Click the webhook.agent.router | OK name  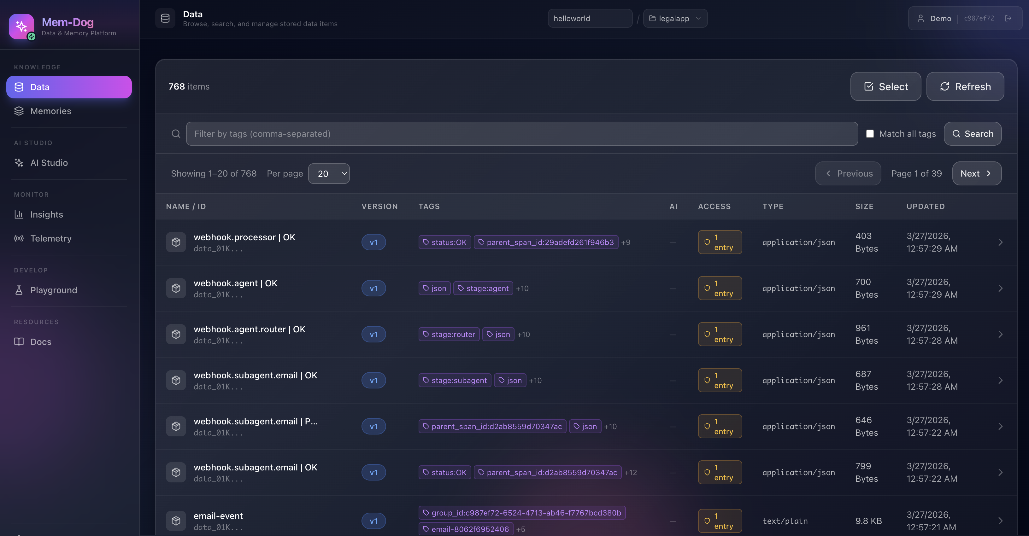[249, 329]
